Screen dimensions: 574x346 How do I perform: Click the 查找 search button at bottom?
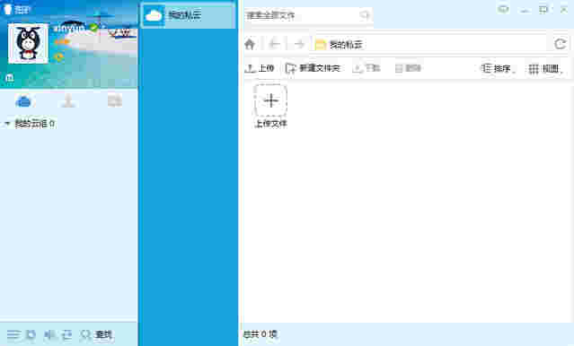click(97, 334)
